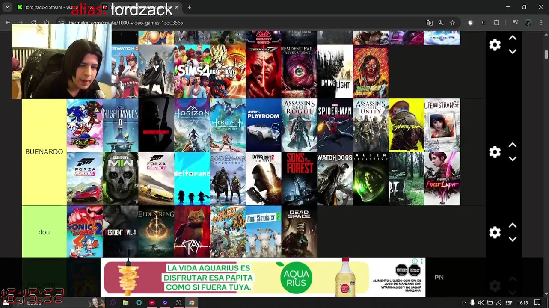Image resolution: width=549 pixels, height=308 pixels.
Task: Open the tab search dropdown arrow
Action: (x=7, y=7)
